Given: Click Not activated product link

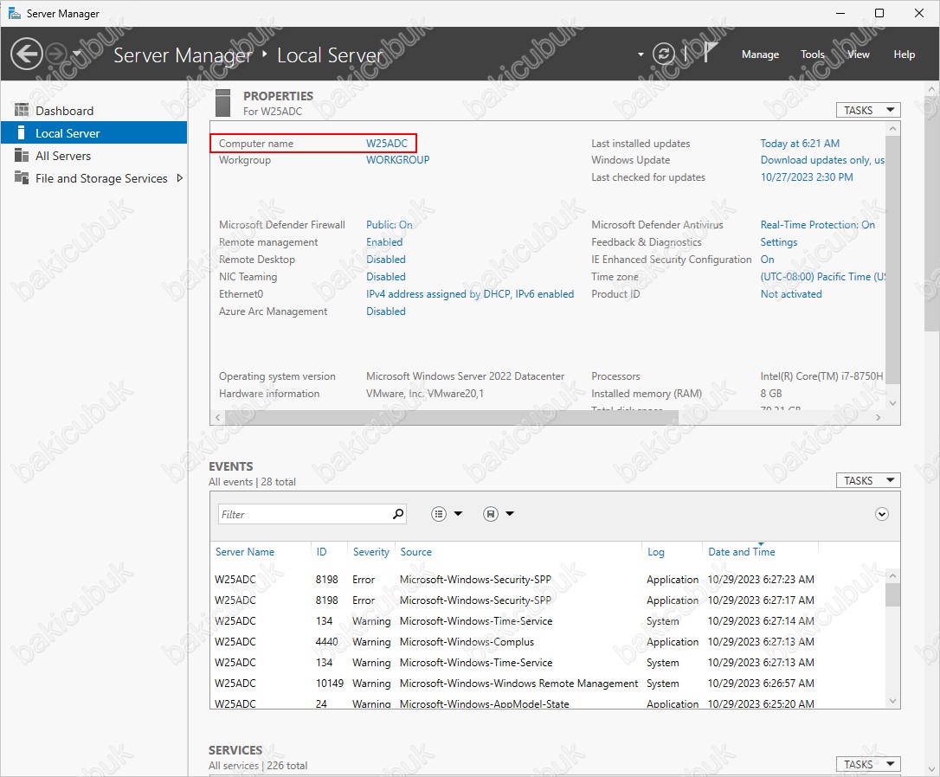Looking at the screenshot, I should [x=791, y=294].
